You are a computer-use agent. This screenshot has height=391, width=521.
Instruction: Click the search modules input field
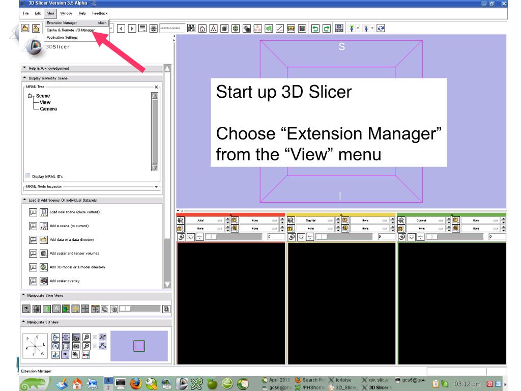coord(172,29)
